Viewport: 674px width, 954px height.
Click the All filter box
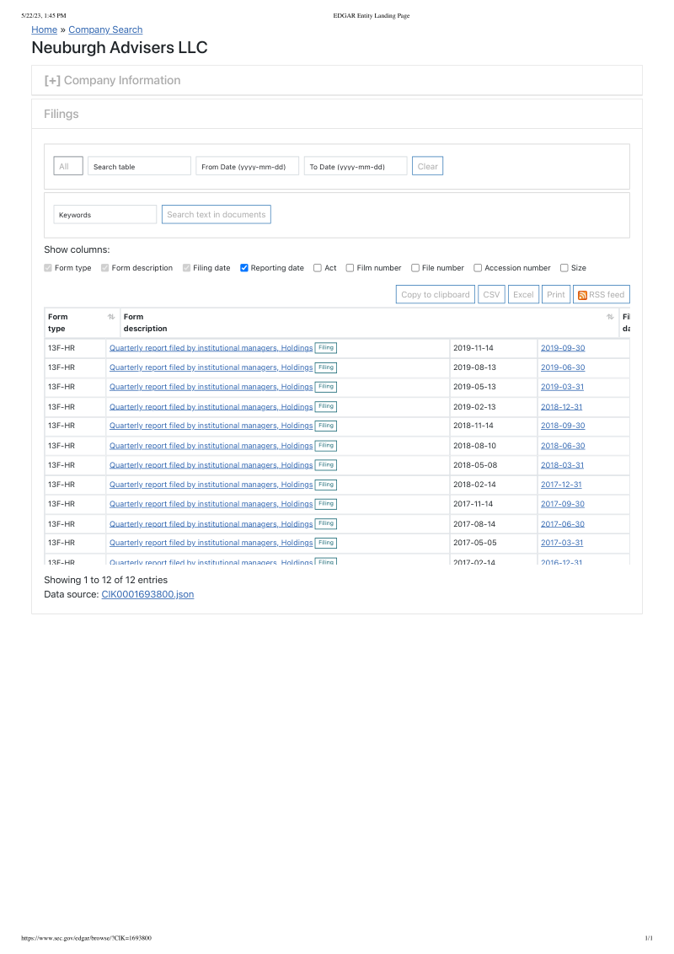[x=68, y=166]
